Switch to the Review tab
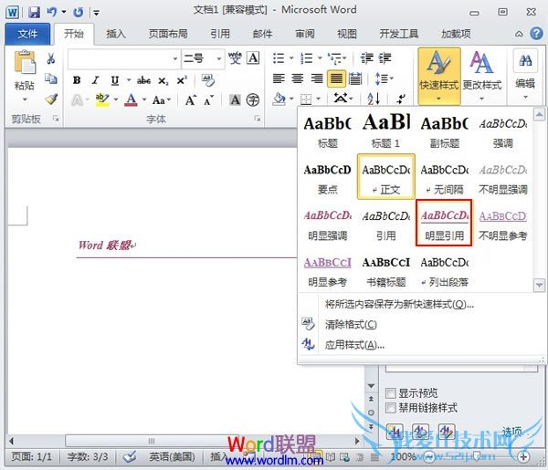This screenshot has height=470, width=548. pyautogui.click(x=305, y=34)
